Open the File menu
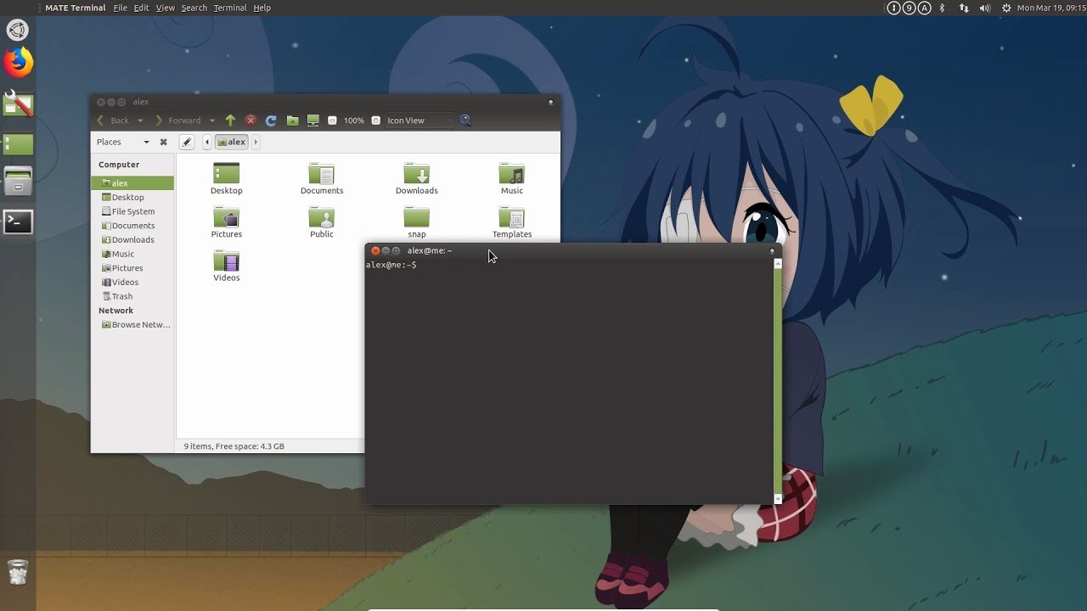The image size is (1087, 611). pos(120,8)
